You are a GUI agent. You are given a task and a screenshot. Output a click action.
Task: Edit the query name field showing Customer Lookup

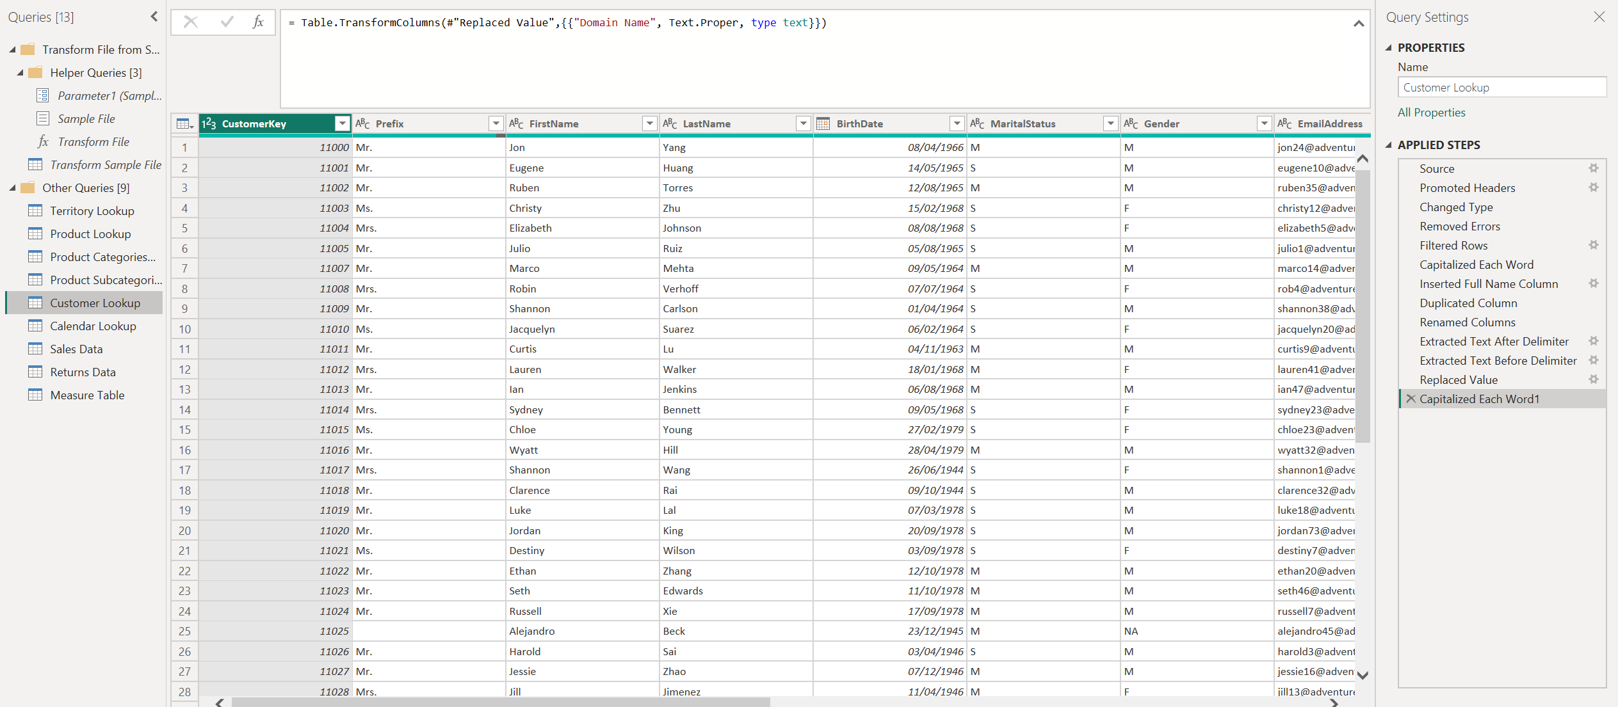[1501, 87]
